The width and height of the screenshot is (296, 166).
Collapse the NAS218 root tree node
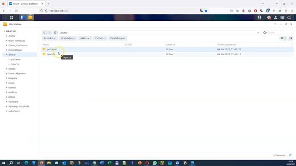point(4,31)
